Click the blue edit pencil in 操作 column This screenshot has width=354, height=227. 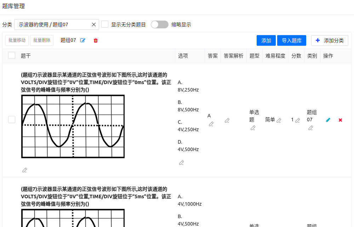coord(328,120)
